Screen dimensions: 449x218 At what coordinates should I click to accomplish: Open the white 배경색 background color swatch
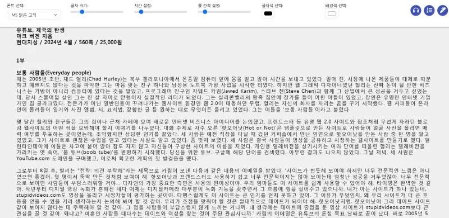[x=332, y=14]
